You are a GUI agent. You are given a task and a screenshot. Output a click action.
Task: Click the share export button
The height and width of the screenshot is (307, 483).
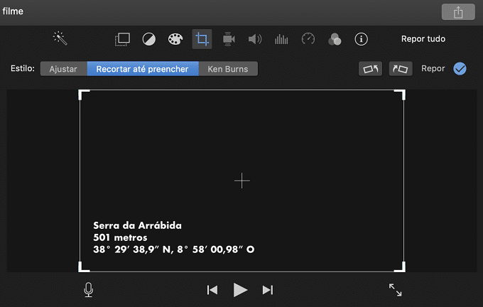[458, 12]
